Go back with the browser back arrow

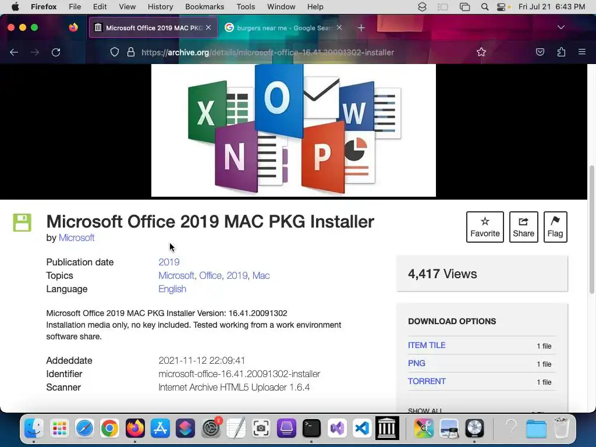click(14, 52)
